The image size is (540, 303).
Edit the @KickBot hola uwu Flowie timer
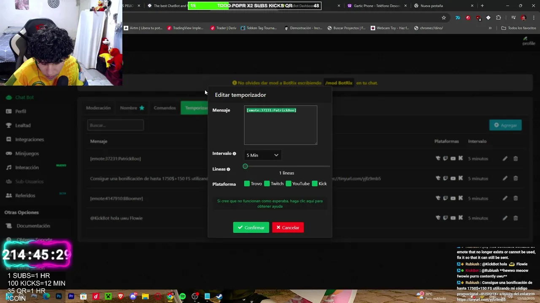(x=505, y=218)
